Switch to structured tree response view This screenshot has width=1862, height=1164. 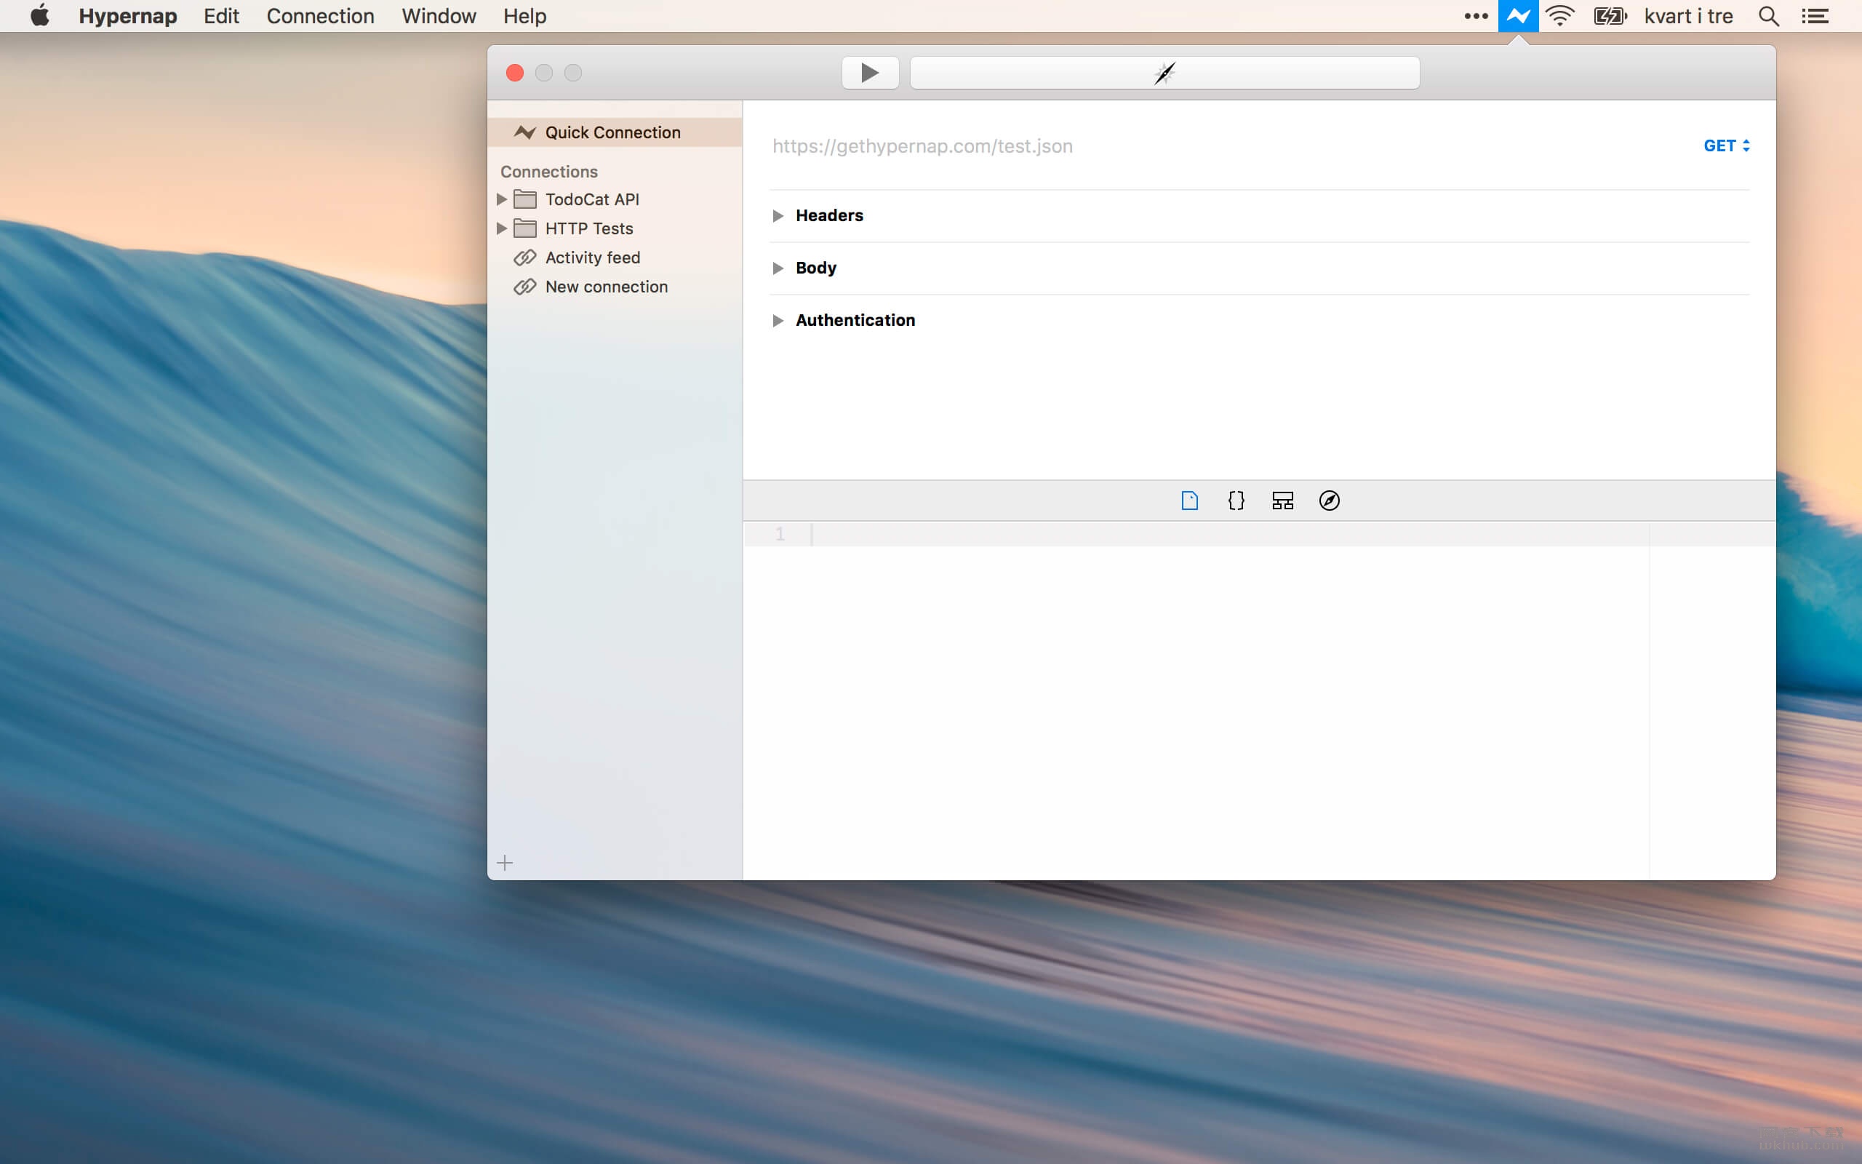click(1282, 501)
